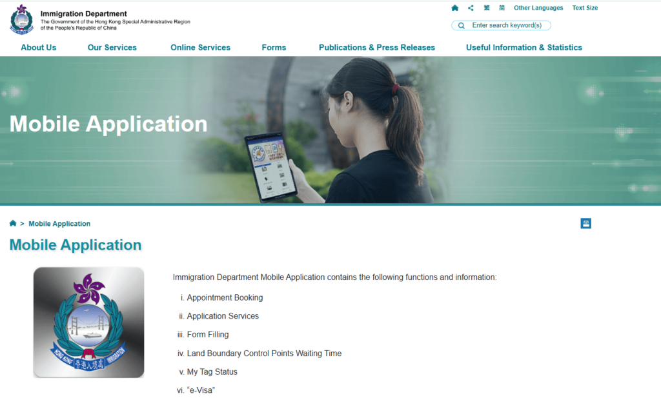Switch to Traditional Chinese (繁)

point(487,8)
